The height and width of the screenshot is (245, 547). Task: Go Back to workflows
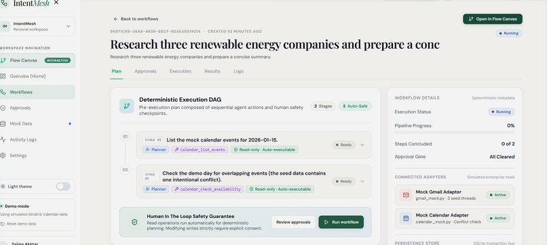[x=136, y=19]
